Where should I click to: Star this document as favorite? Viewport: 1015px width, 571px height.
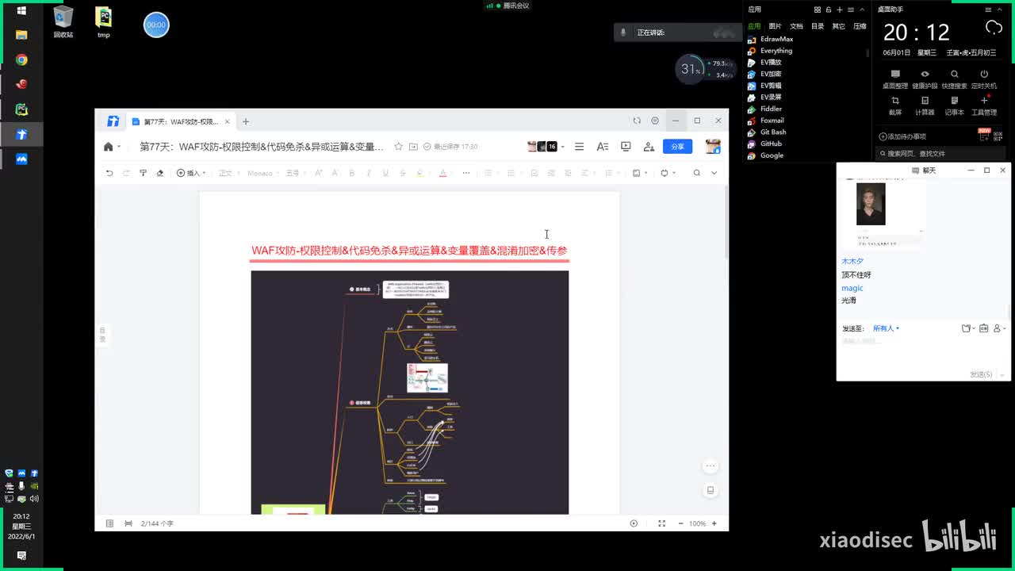(x=399, y=147)
